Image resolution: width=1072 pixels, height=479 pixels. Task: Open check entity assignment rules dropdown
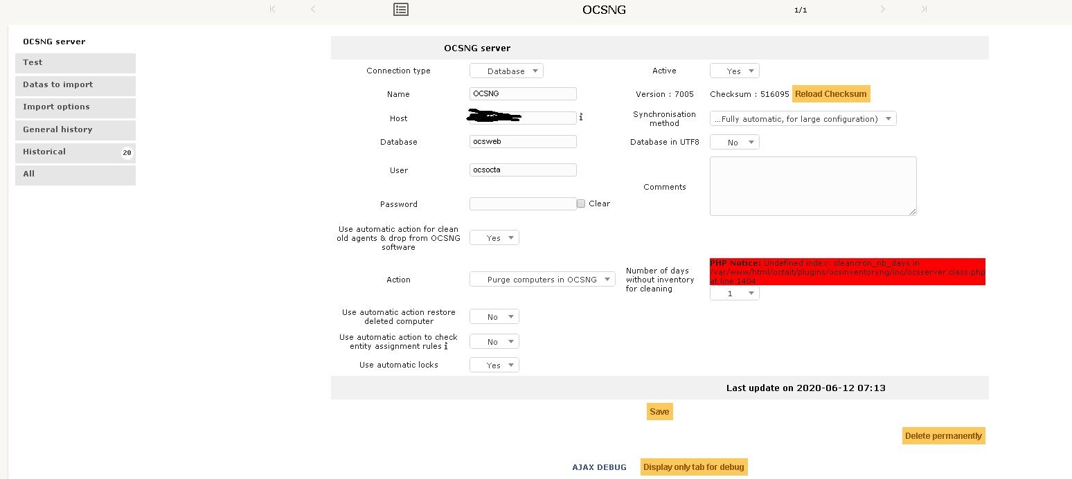[494, 341]
